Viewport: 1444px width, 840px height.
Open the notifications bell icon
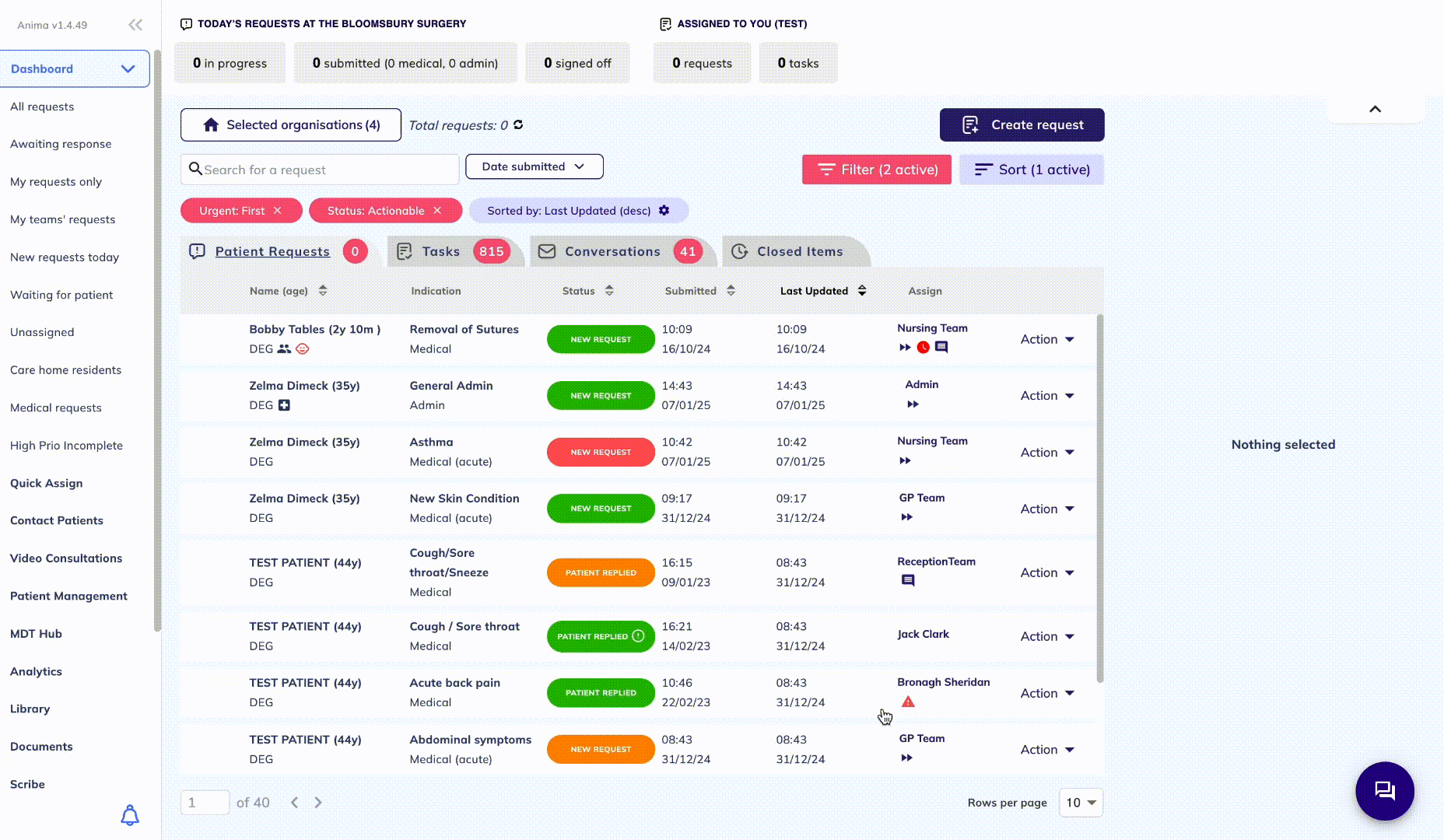130,814
